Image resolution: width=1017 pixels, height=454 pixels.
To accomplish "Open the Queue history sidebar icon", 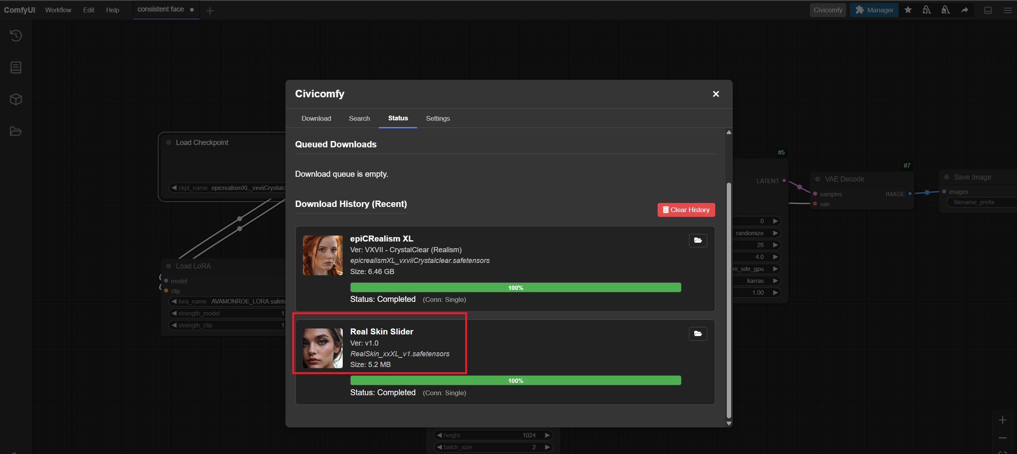I will pyautogui.click(x=16, y=35).
